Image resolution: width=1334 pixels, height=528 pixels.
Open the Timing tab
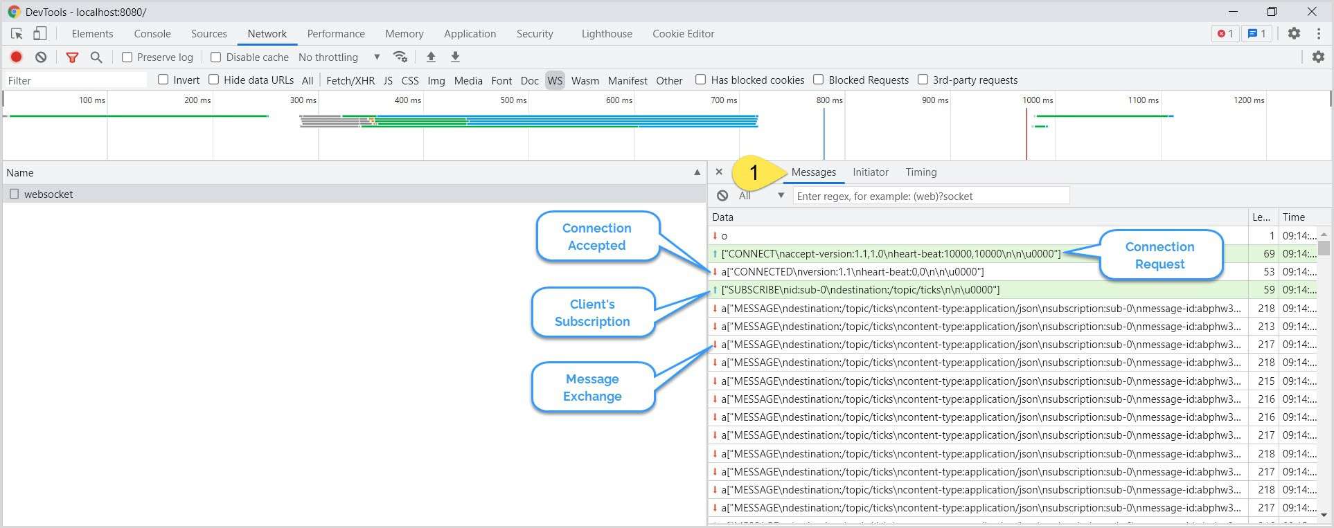[921, 172]
